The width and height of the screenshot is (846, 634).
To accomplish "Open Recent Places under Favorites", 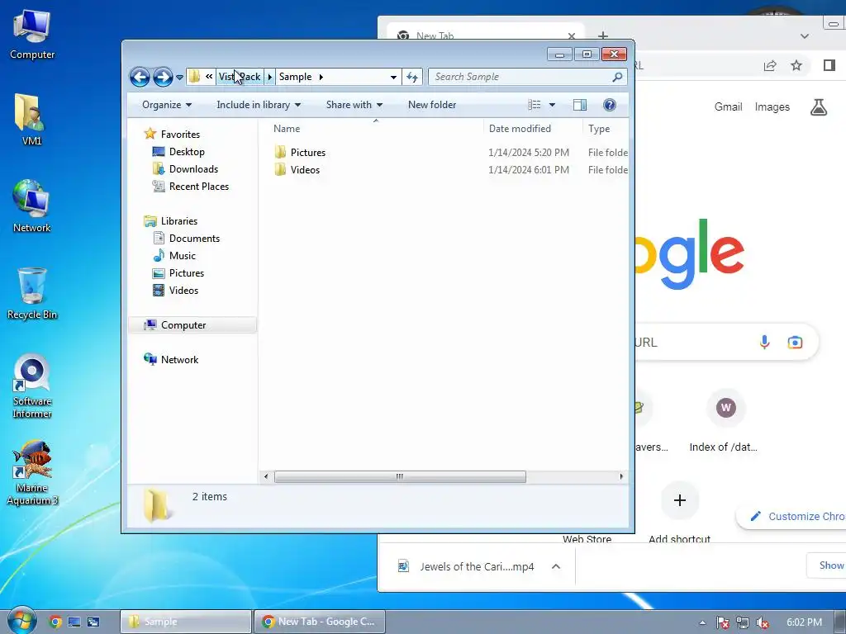I will click(x=198, y=186).
